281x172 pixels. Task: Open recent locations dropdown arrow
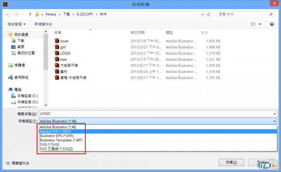[x=24, y=14]
